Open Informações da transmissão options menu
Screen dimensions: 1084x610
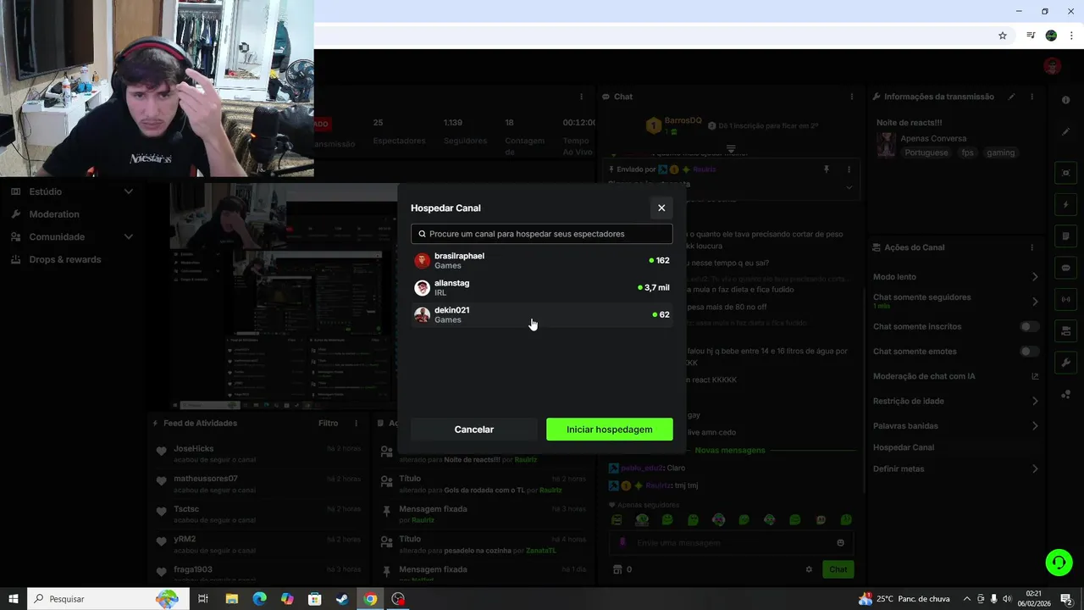pyautogui.click(x=1031, y=97)
